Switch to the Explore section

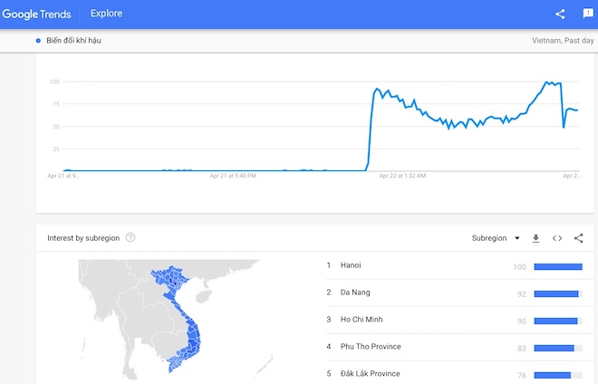pyautogui.click(x=107, y=14)
